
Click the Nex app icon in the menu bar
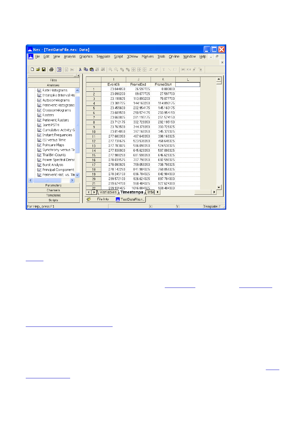coord(31,56)
